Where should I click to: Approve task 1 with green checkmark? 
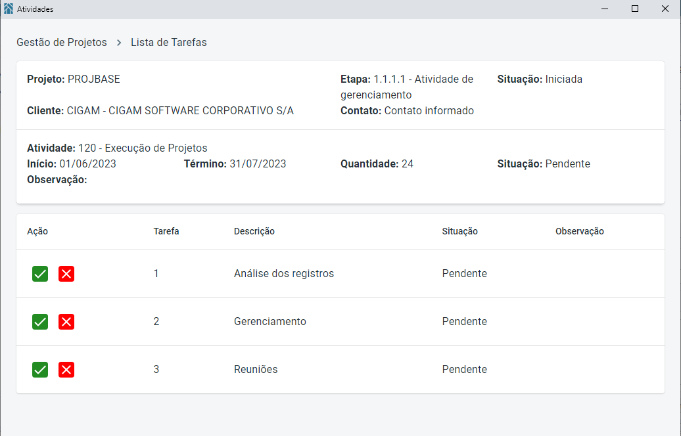tap(40, 274)
